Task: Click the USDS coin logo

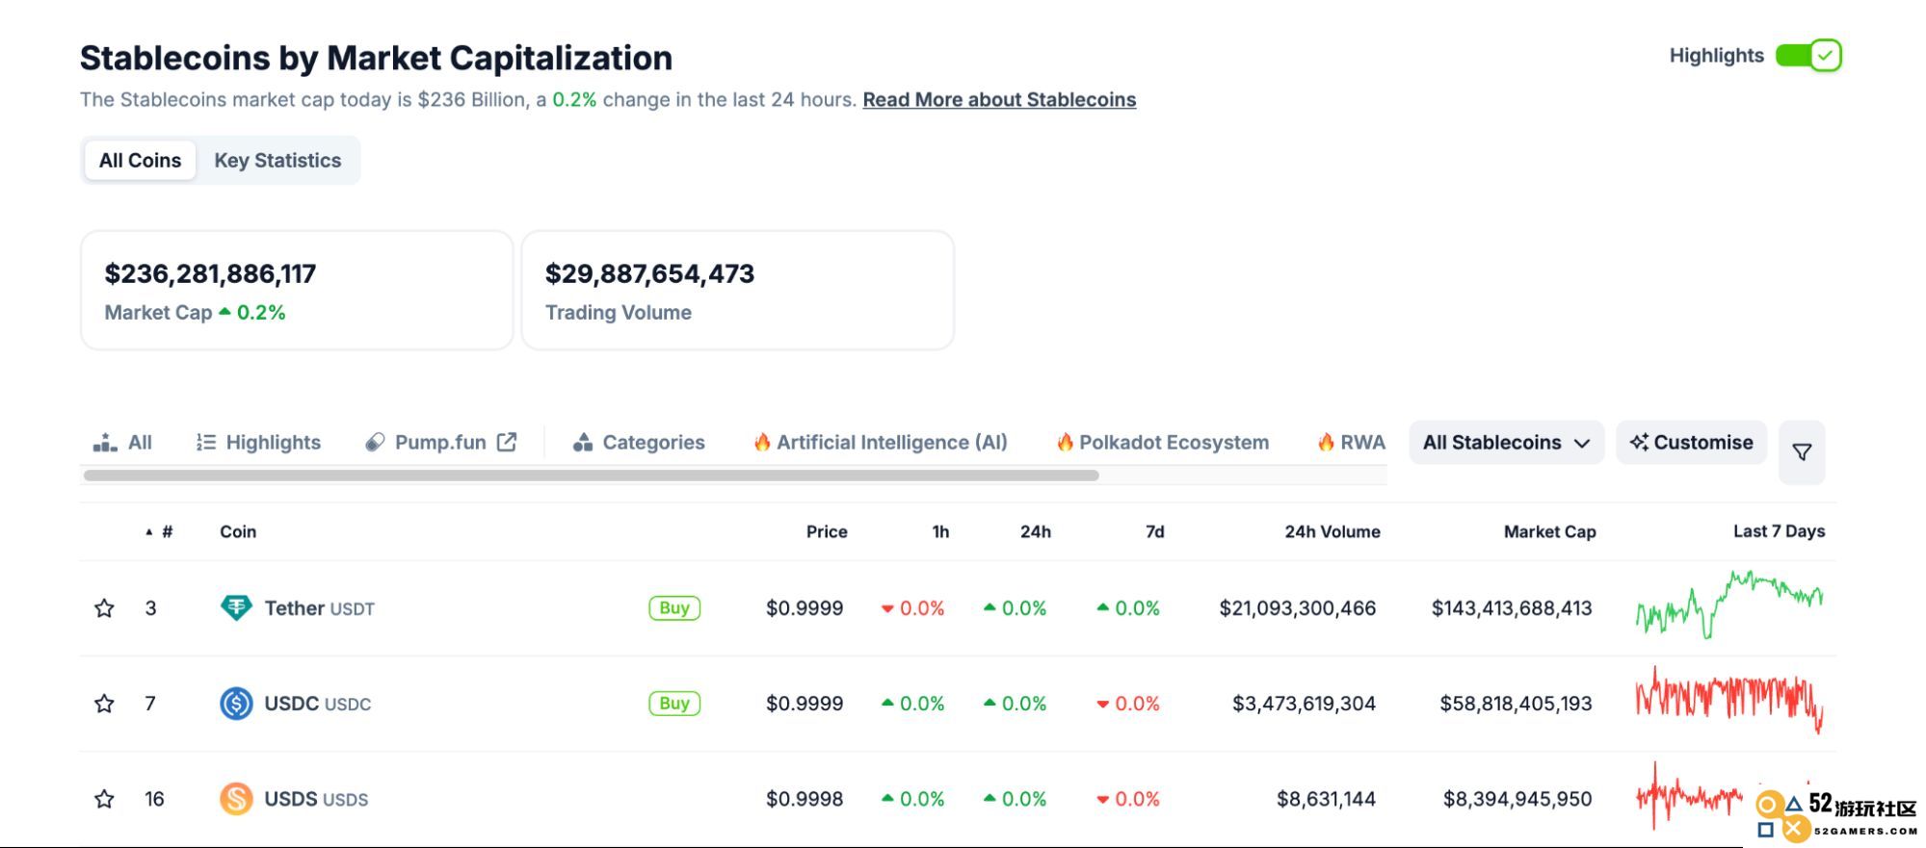Action: pos(236,799)
